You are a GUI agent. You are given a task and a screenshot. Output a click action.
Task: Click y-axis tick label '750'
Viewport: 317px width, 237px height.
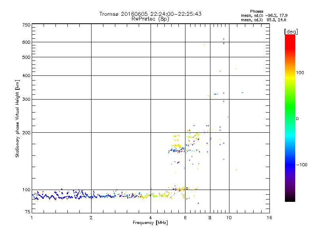[26, 25]
